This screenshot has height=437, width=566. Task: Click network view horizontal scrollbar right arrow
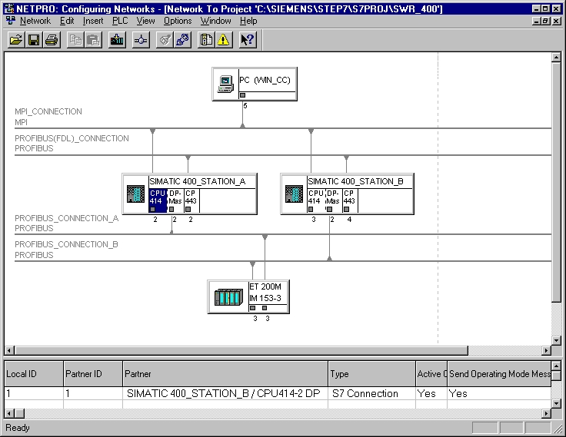547,350
